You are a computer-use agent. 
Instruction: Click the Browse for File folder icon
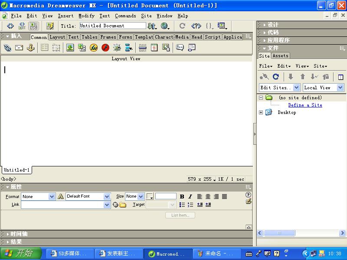pos(123,205)
